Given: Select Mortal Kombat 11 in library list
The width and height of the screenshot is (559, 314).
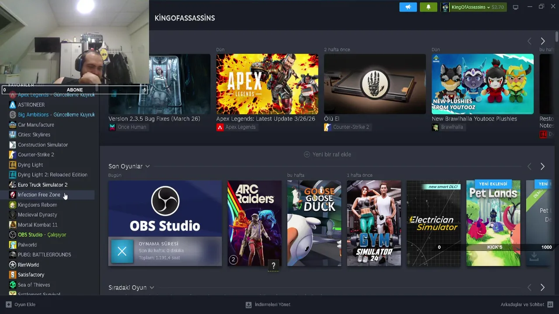Looking at the screenshot, I should (x=38, y=225).
